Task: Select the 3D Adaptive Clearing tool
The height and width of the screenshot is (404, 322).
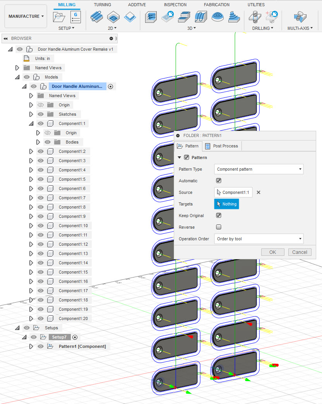Action: coord(151,17)
